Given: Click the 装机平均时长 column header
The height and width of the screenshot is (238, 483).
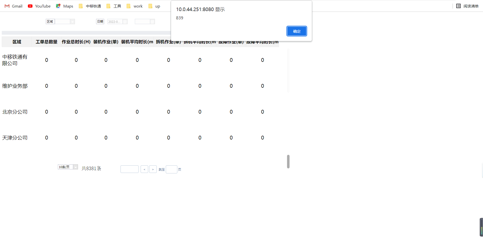Looking at the screenshot, I should click(137, 42).
